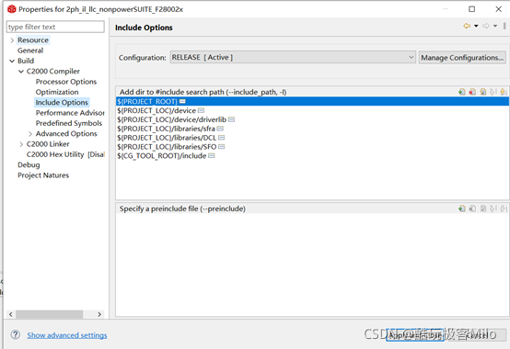Viewport: 510px width, 349px height.
Task: Open the Predefined Symbols page
Action: (x=69, y=123)
